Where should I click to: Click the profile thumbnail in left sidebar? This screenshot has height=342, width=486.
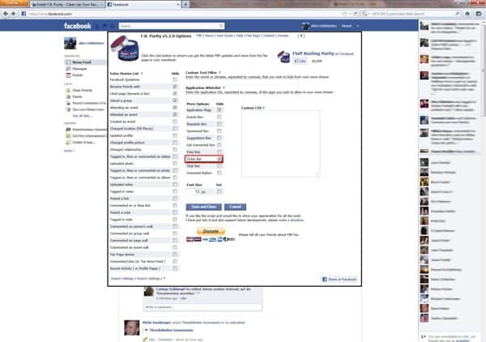coord(70,43)
